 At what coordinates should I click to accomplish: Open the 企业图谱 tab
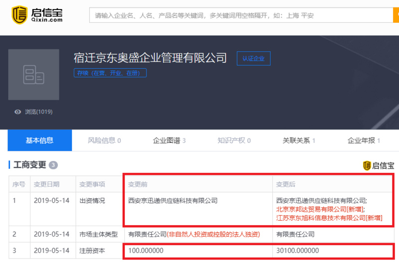(x=169, y=140)
